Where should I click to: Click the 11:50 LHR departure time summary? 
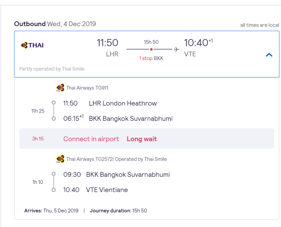[107, 48]
